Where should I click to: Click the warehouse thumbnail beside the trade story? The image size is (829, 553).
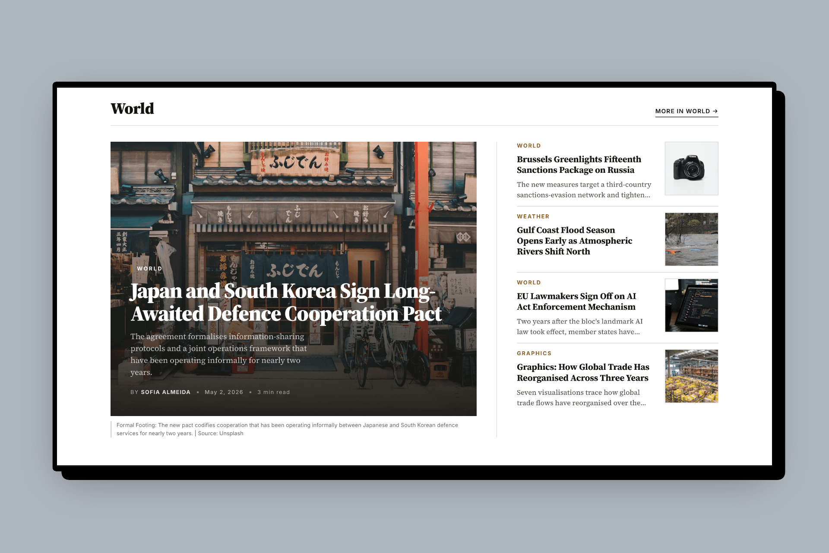tap(691, 376)
